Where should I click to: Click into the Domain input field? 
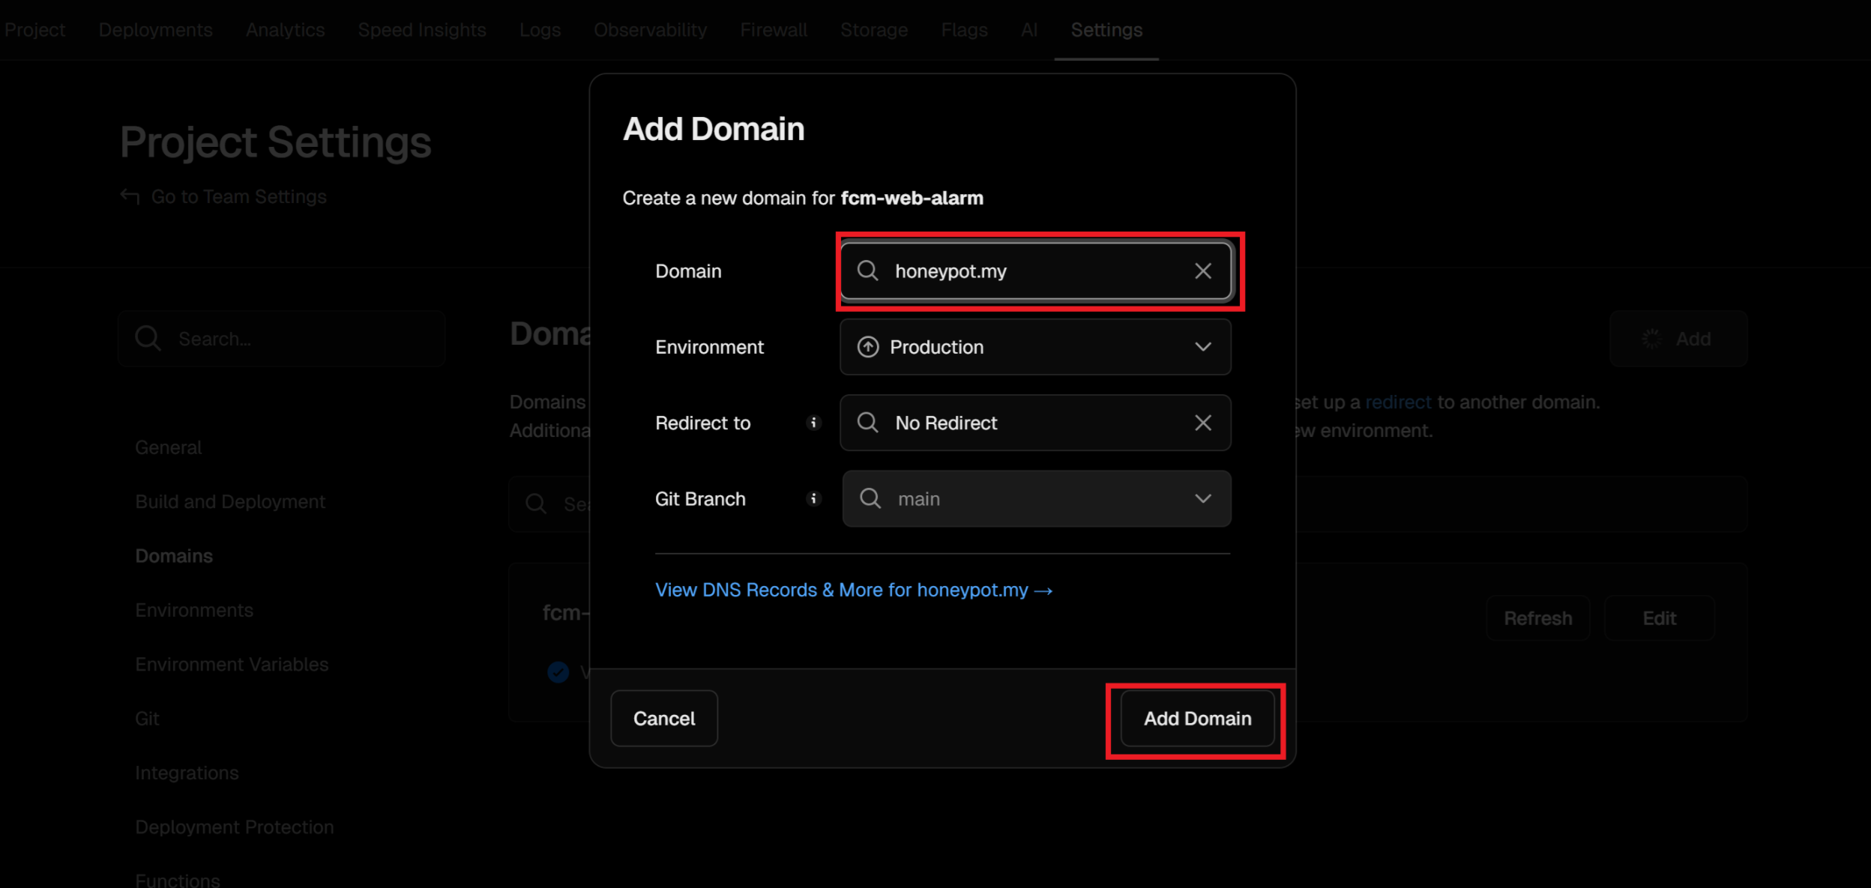[x=1034, y=271]
